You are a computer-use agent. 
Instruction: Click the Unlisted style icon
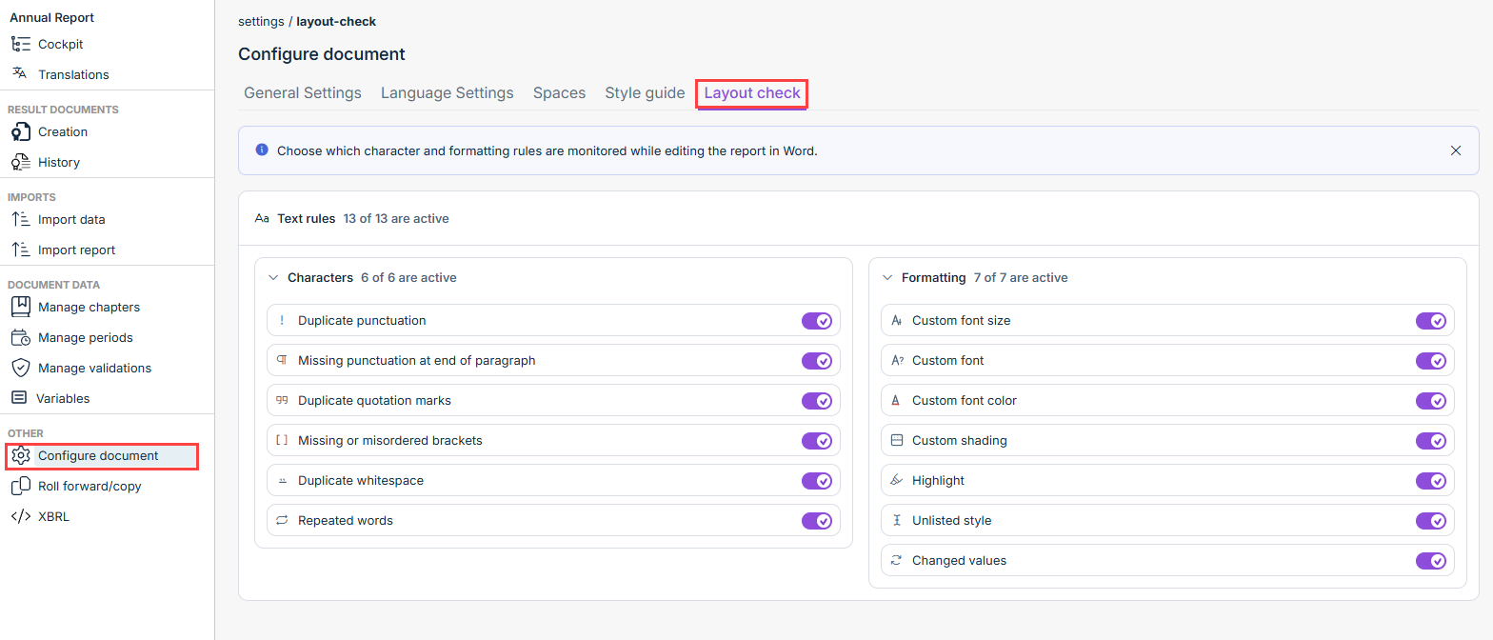(x=896, y=520)
